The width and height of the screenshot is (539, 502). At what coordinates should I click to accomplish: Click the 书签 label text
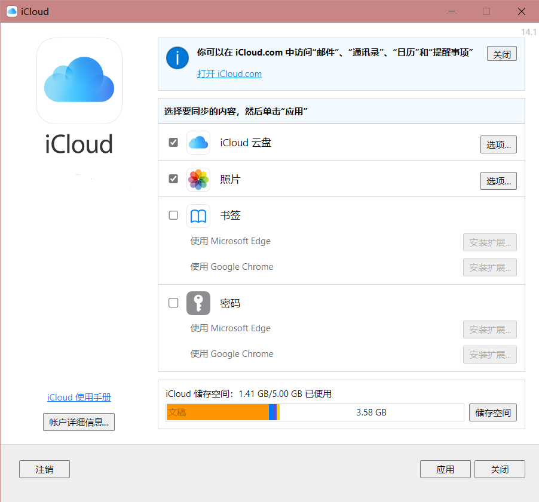(x=230, y=215)
